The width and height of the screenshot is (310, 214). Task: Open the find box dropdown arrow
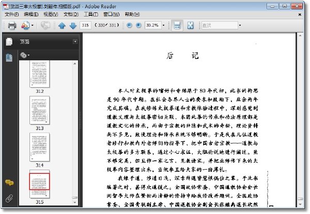tap(240, 25)
